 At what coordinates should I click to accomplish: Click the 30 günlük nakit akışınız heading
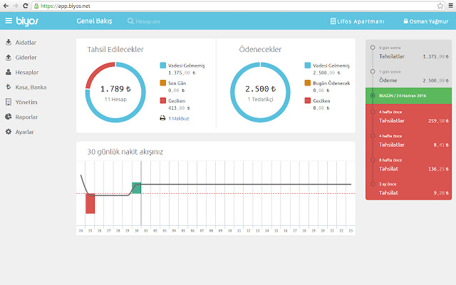(x=125, y=152)
